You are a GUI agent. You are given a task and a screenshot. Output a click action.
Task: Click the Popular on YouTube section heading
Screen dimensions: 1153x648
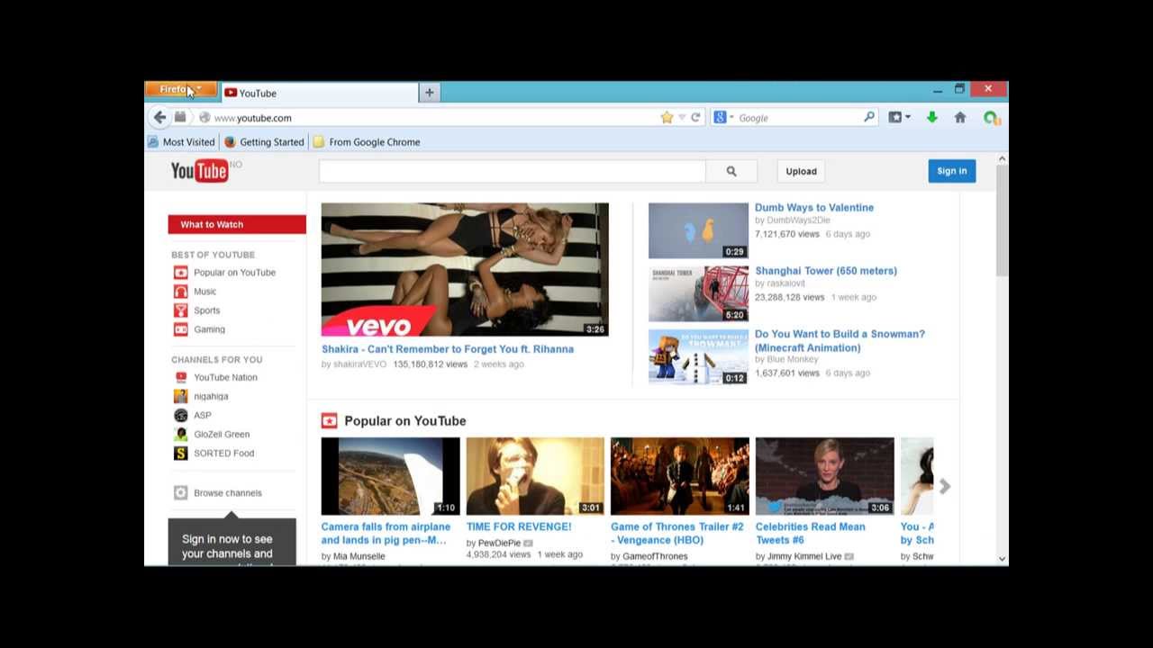pyautogui.click(x=405, y=421)
